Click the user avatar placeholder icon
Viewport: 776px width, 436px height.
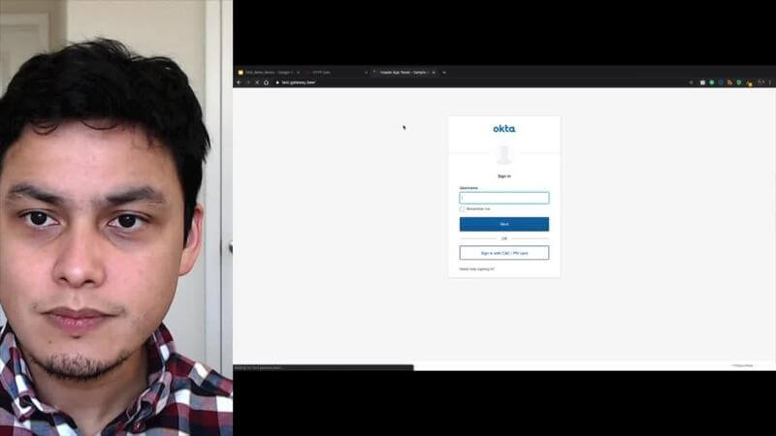coord(503,154)
